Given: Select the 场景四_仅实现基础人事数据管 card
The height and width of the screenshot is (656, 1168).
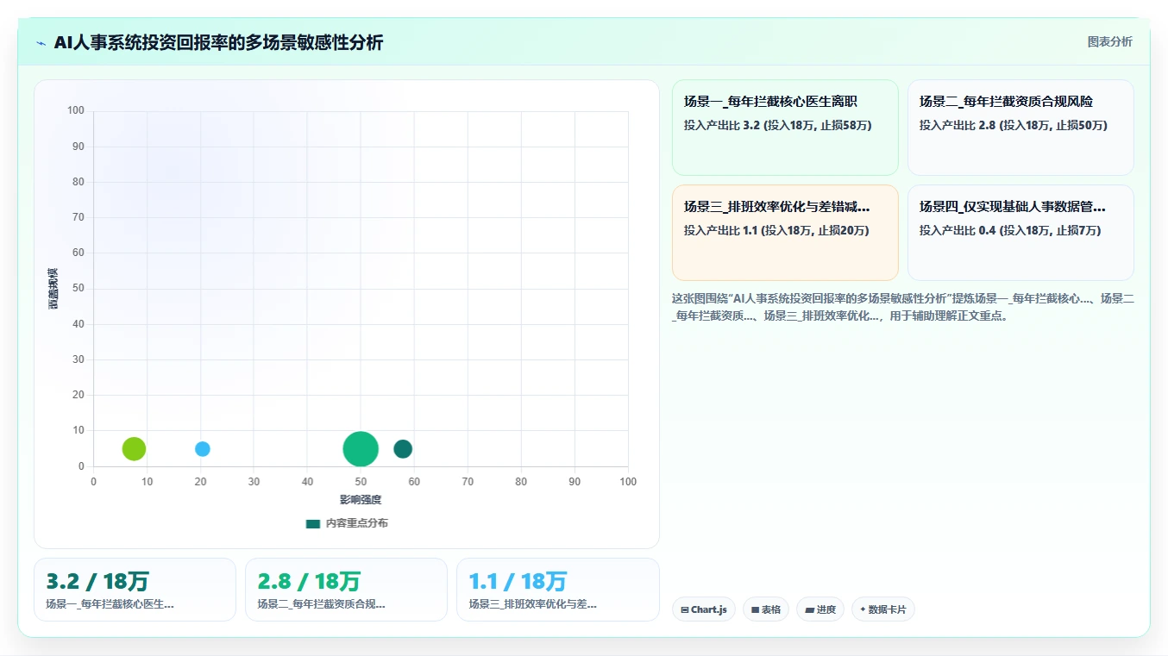Looking at the screenshot, I should coord(1020,233).
